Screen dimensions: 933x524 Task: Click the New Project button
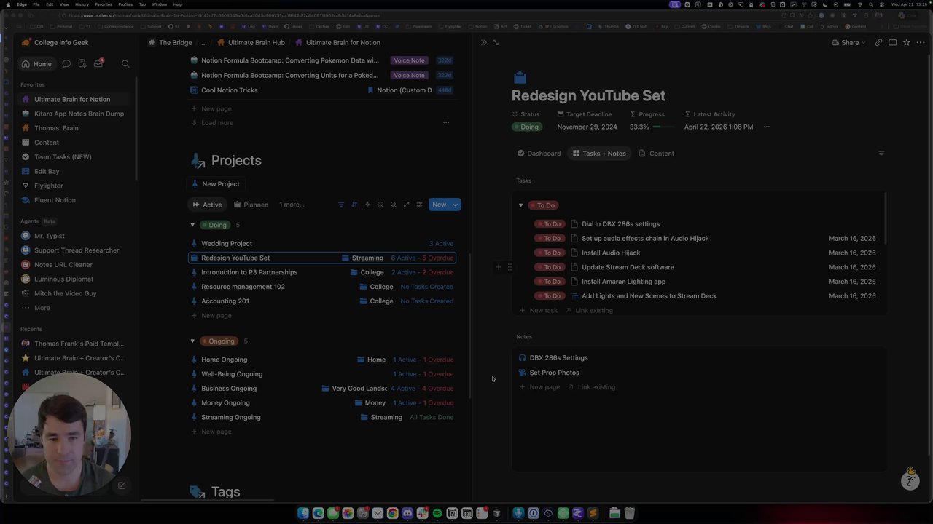point(216,184)
